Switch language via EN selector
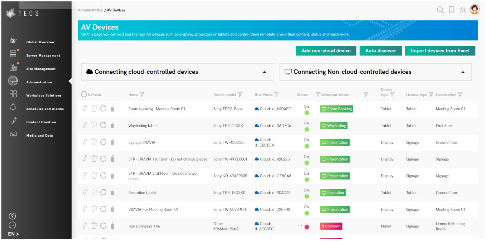 click(13, 234)
